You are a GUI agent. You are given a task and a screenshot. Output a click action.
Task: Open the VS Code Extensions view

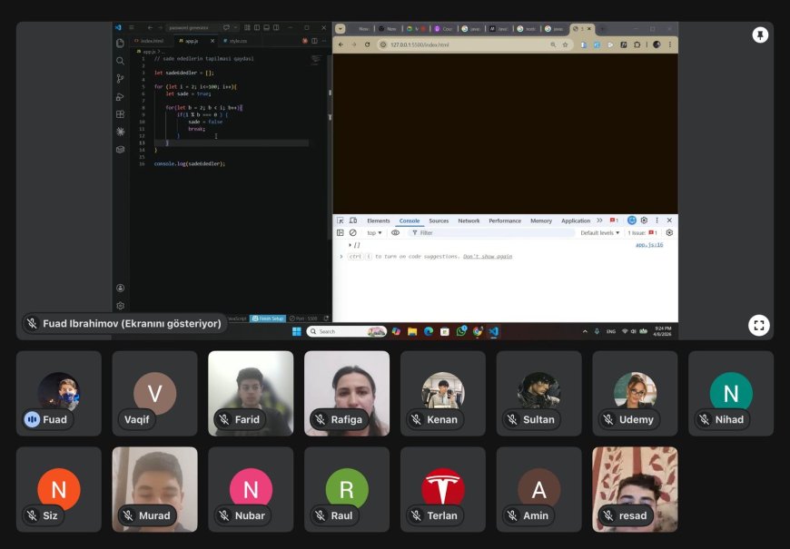tap(120, 114)
